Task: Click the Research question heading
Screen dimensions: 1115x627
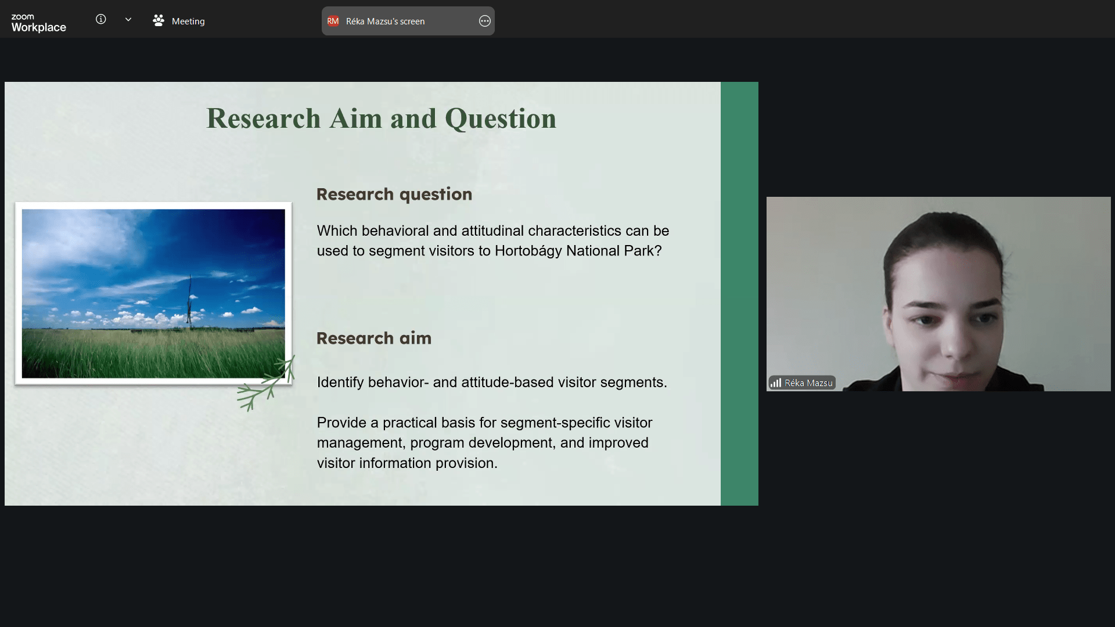Action: (394, 194)
